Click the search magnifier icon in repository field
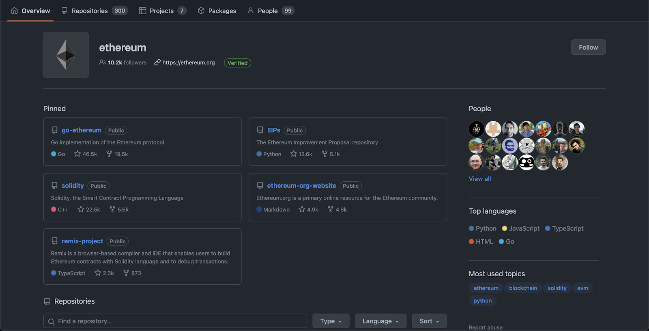Image resolution: width=649 pixels, height=331 pixels. (x=52, y=322)
